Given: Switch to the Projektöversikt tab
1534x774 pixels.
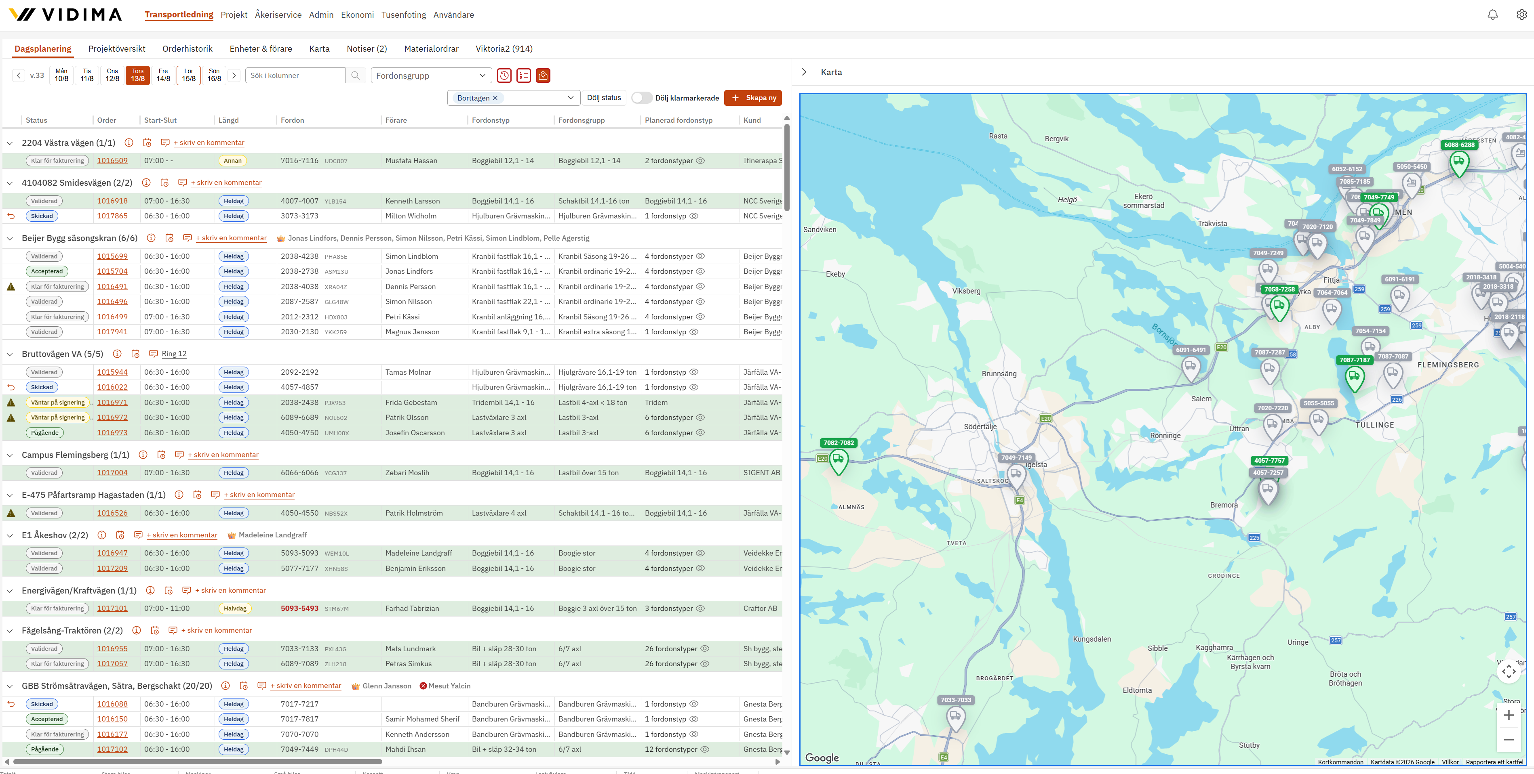Looking at the screenshot, I should tap(117, 49).
